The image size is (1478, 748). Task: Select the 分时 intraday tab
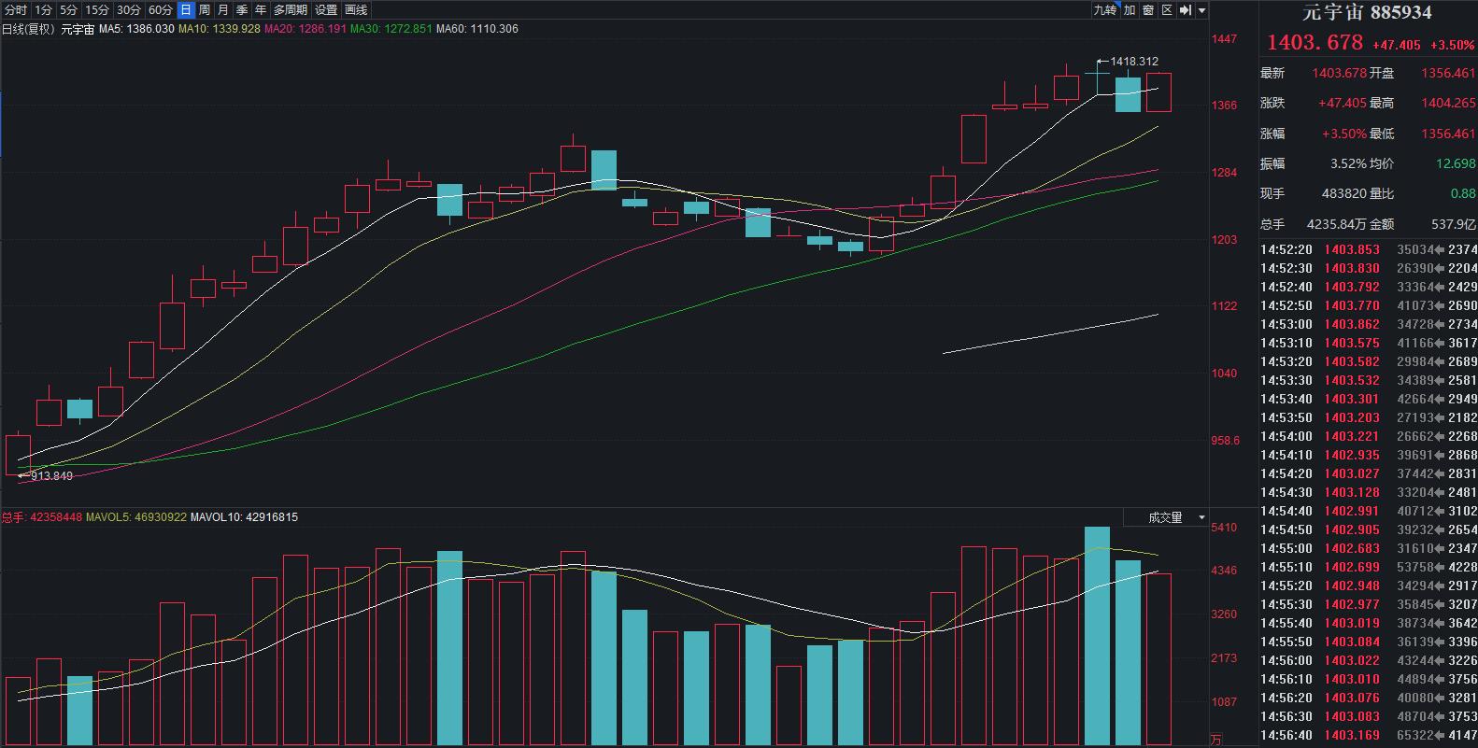[16, 10]
